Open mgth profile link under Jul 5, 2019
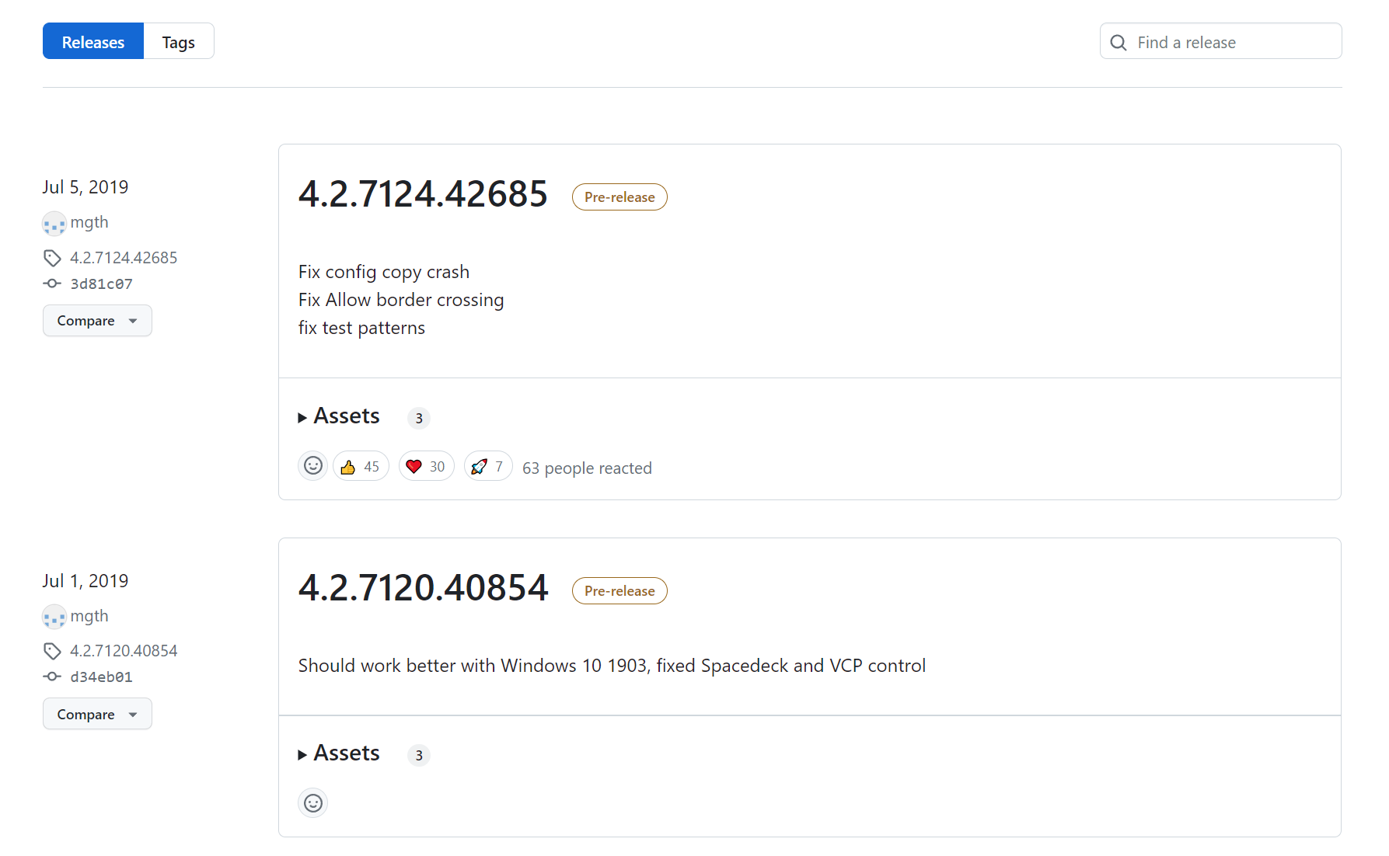The image size is (1389, 856). pyautogui.click(x=89, y=222)
